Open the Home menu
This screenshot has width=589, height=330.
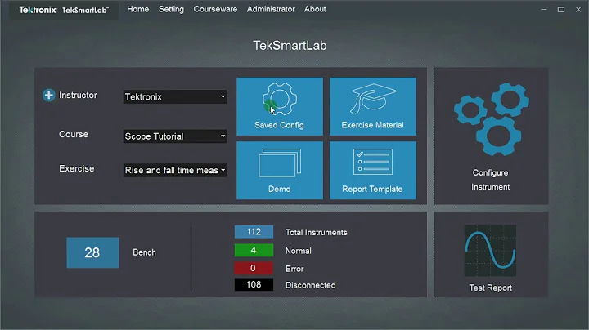[x=138, y=9]
